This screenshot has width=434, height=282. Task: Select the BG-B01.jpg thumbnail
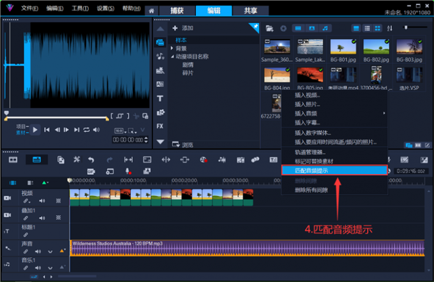coord(343,48)
